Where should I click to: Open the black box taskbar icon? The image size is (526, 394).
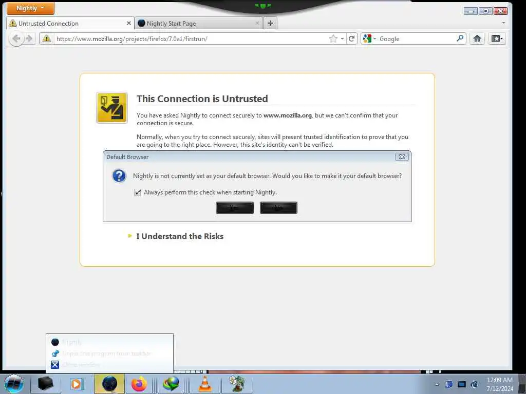45,384
